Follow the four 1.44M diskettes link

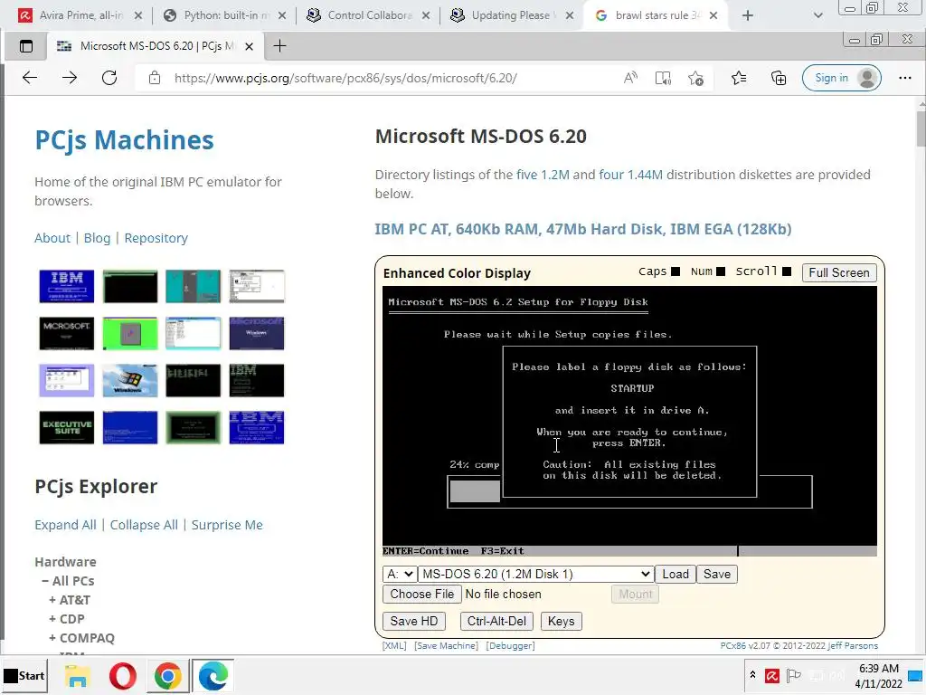coord(630,175)
